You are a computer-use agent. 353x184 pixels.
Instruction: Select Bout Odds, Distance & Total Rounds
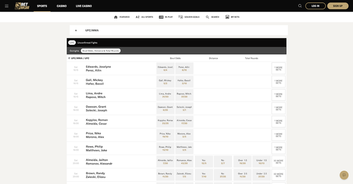tap(101, 51)
